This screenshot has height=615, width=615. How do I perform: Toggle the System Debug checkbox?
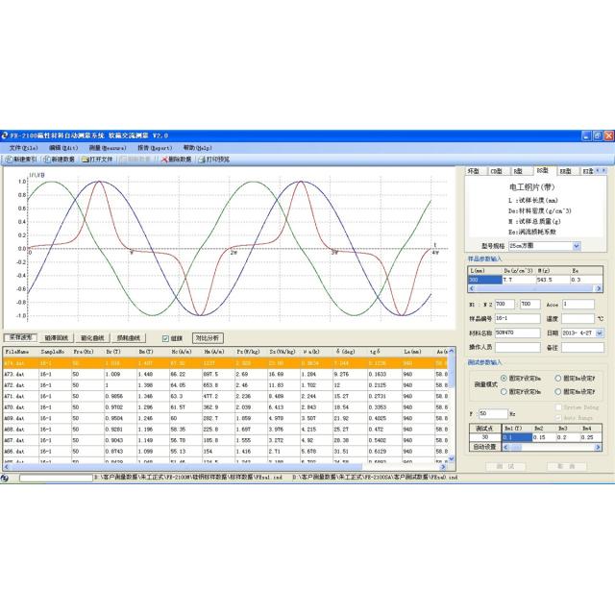coord(558,407)
